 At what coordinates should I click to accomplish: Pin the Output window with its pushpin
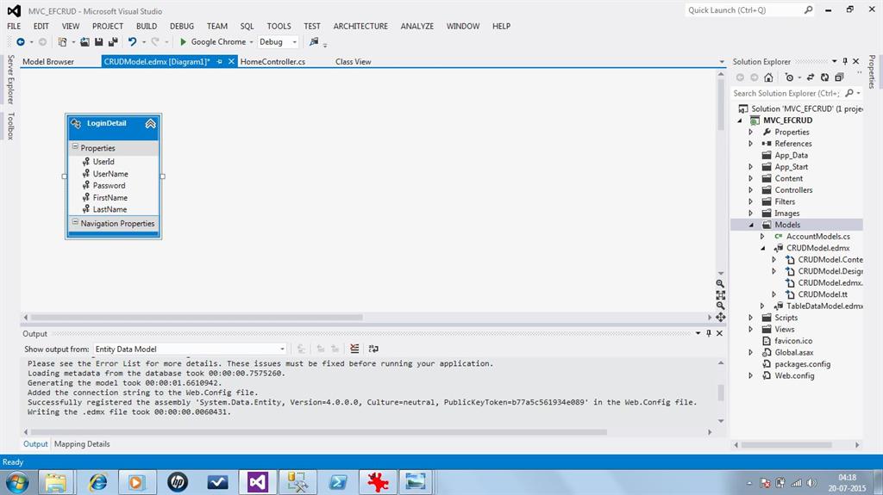coord(709,333)
